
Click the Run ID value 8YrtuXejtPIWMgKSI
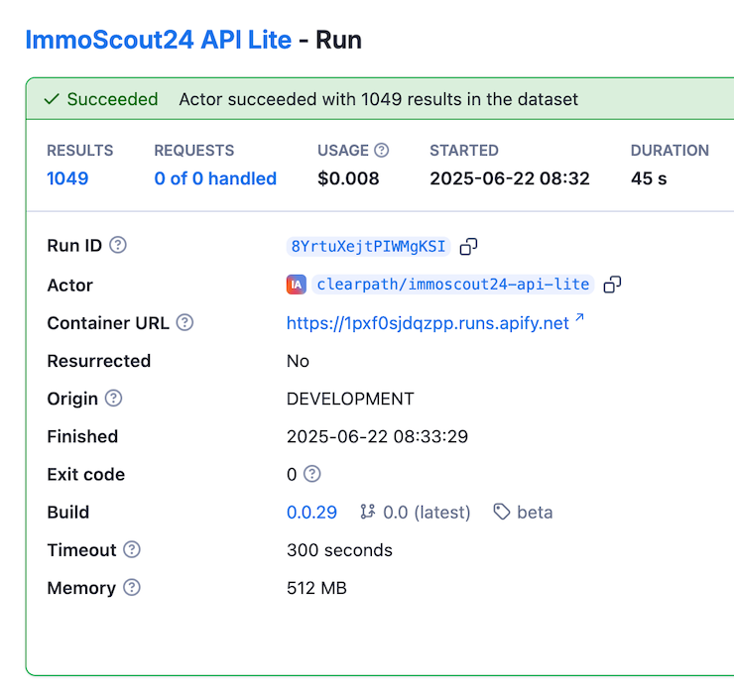click(368, 246)
